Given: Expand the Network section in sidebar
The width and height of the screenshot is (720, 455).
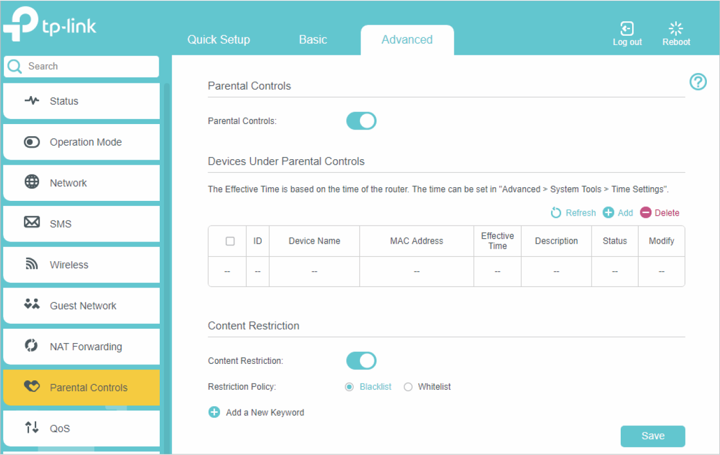Looking at the screenshot, I should [x=68, y=183].
